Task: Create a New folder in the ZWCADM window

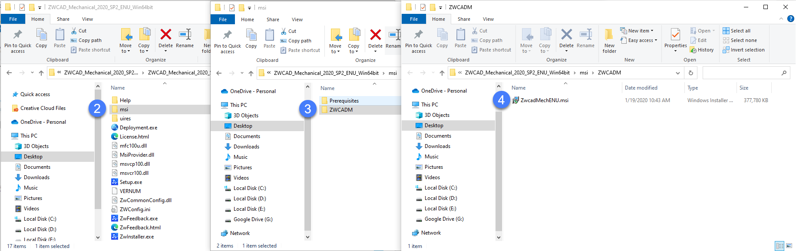Action: [x=609, y=41]
